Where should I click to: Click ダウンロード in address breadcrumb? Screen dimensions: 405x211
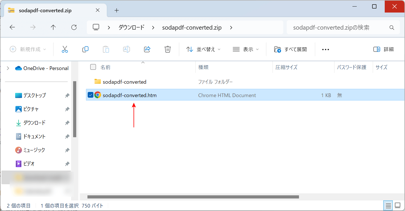click(x=131, y=28)
